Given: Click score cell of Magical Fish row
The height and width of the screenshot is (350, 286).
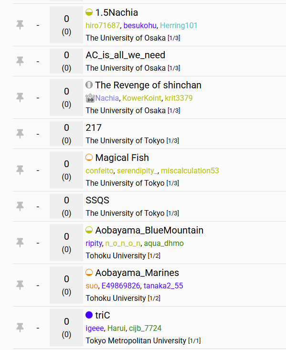Looking at the screenshot, I should (66, 170).
